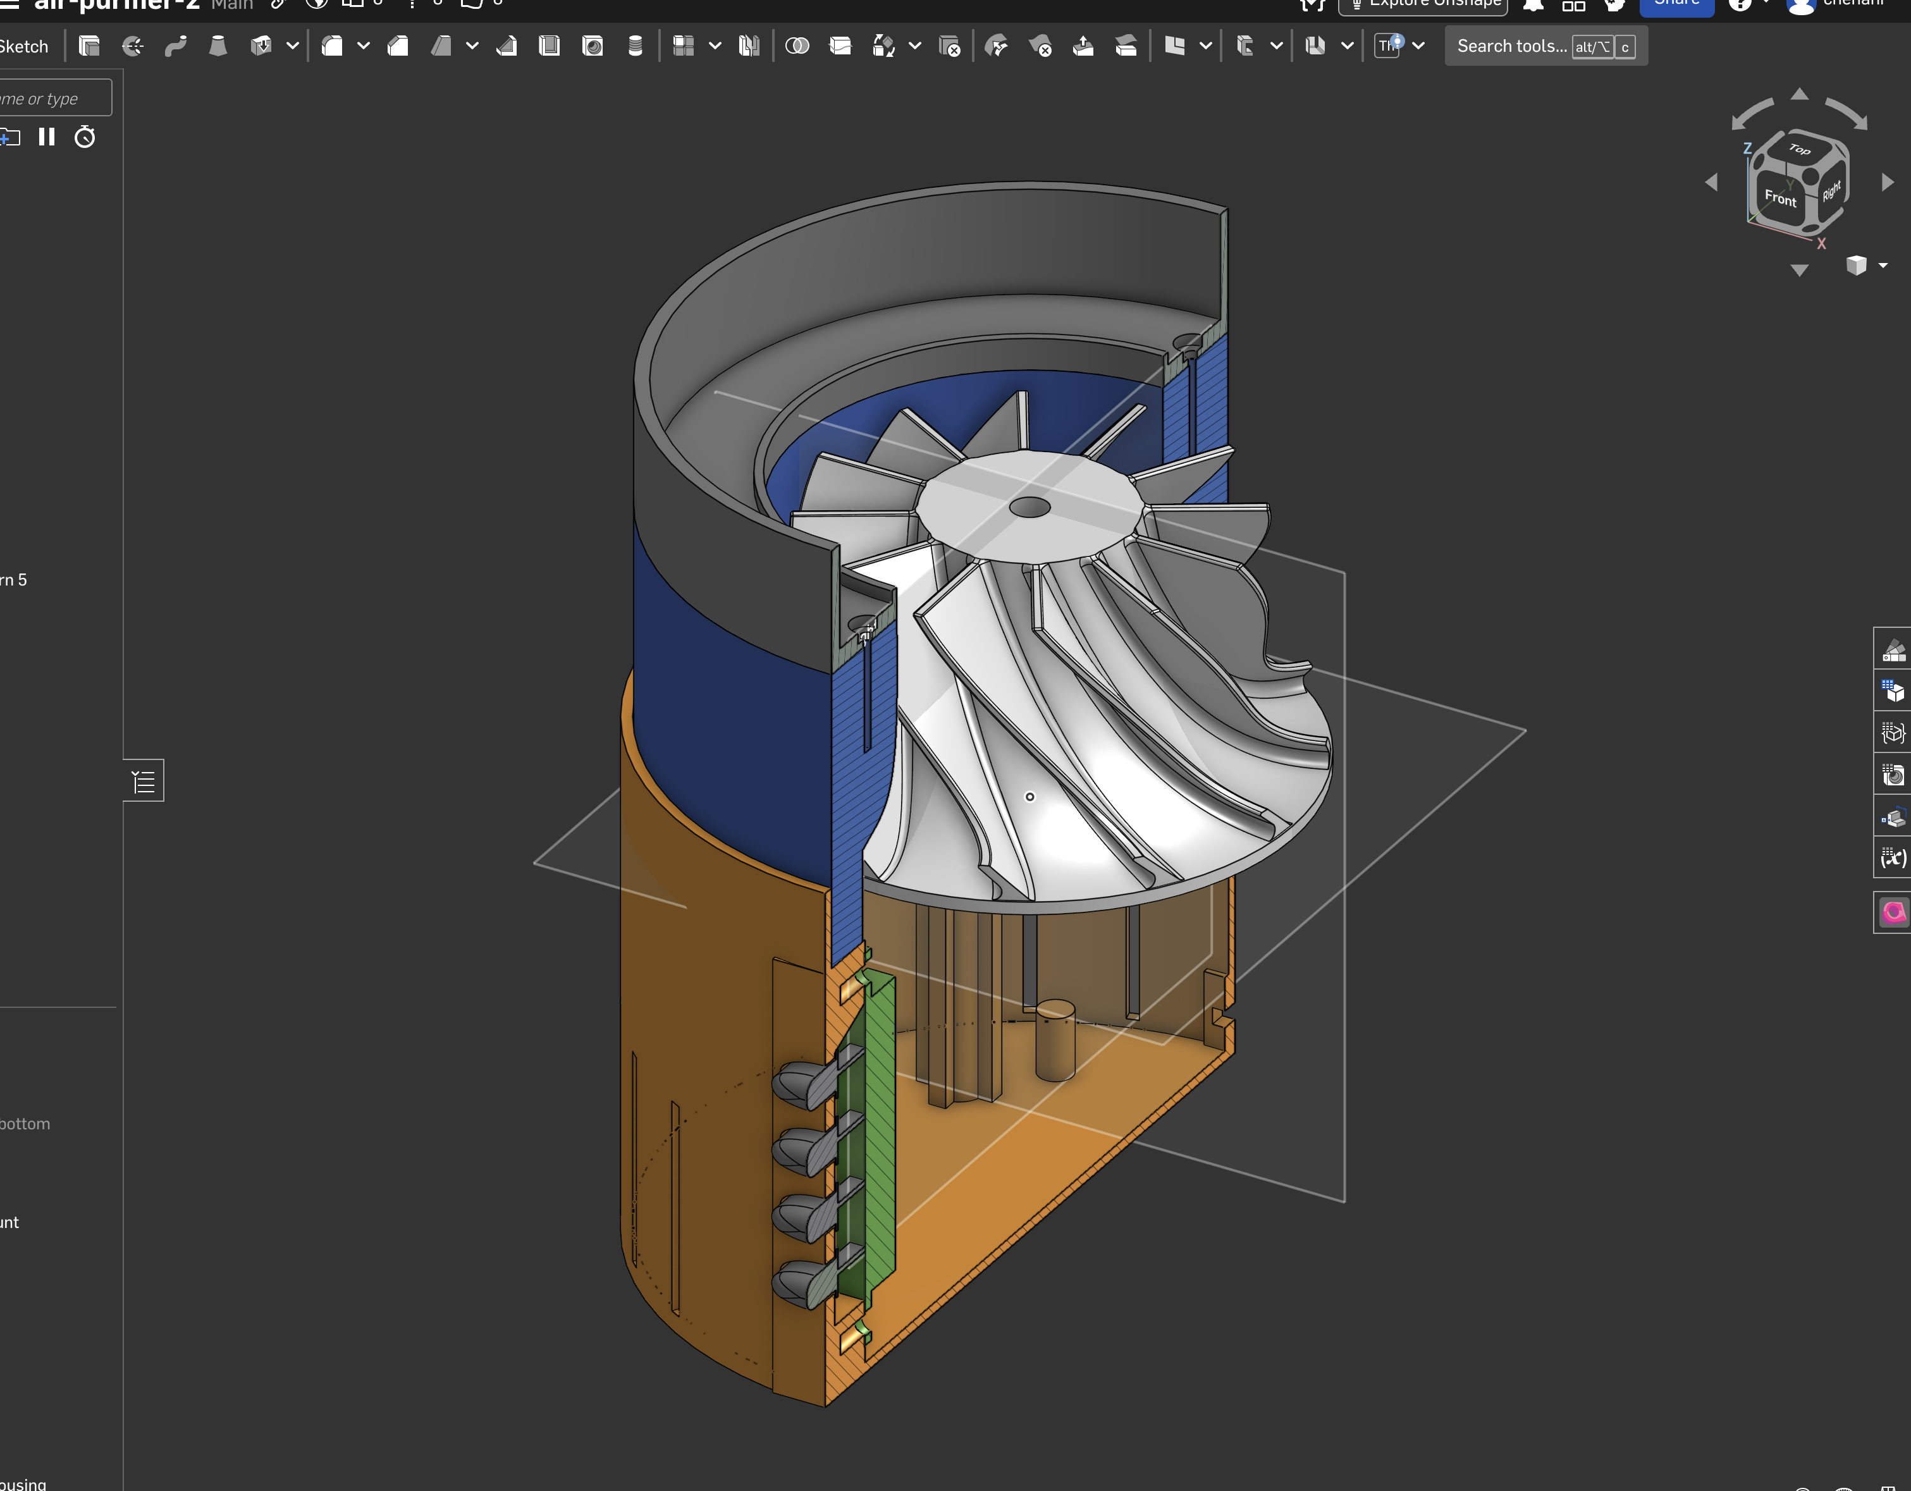Select the Sweep tool

(175, 46)
